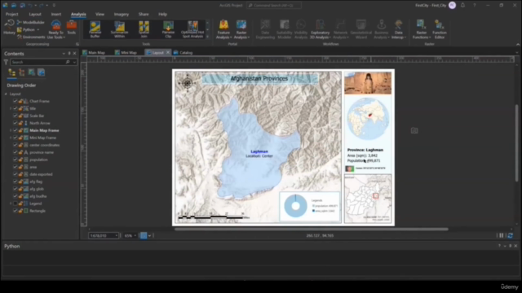Open the map scale dropdown

click(x=116, y=235)
